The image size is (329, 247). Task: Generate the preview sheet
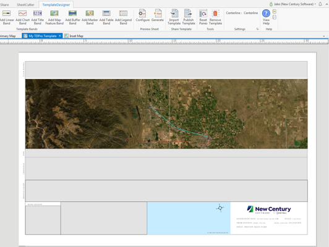[158, 15]
